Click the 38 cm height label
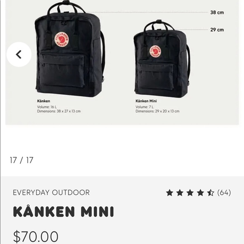The image size is (244, 244). [x=217, y=13]
